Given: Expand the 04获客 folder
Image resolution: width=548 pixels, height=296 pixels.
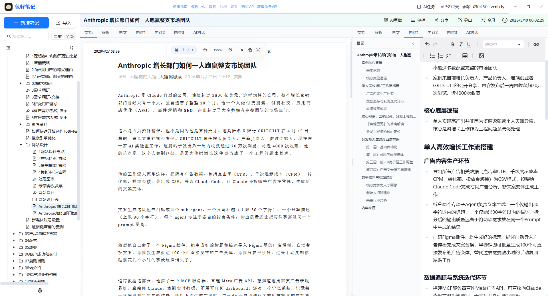Looking at the screenshot, I should tap(14, 240).
